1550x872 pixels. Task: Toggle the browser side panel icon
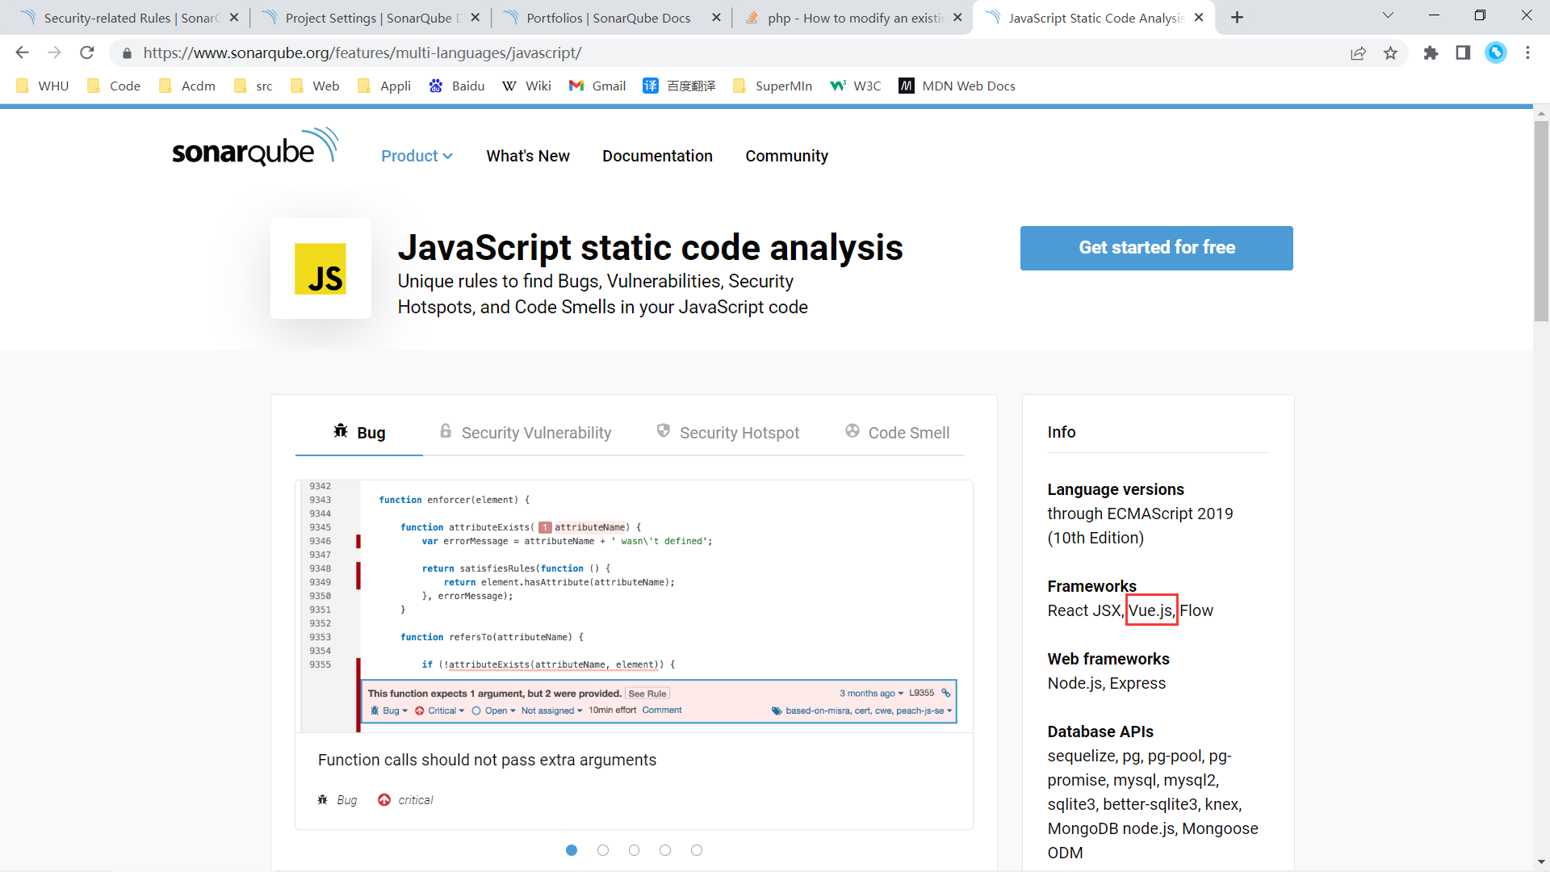tap(1463, 53)
